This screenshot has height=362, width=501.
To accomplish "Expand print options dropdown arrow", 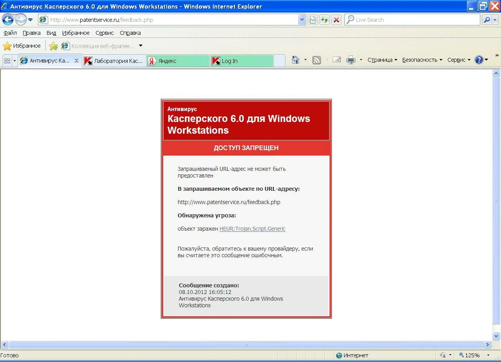I will (x=361, y=60).
